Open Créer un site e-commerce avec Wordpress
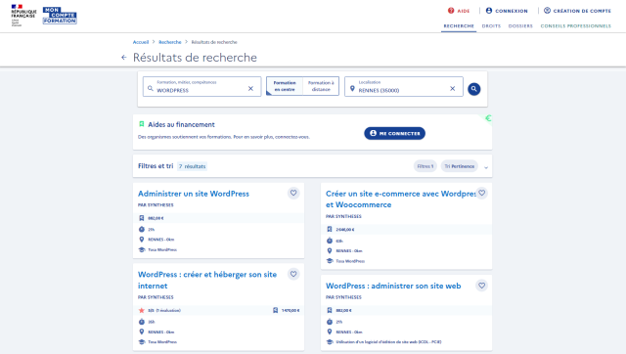The height and width of the screenshot is (354, 626). pos(401,199)
